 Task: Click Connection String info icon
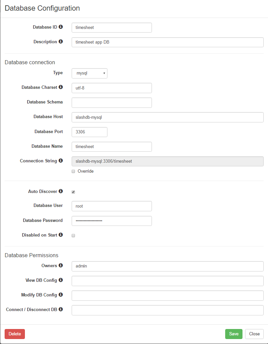click(61, 160)
